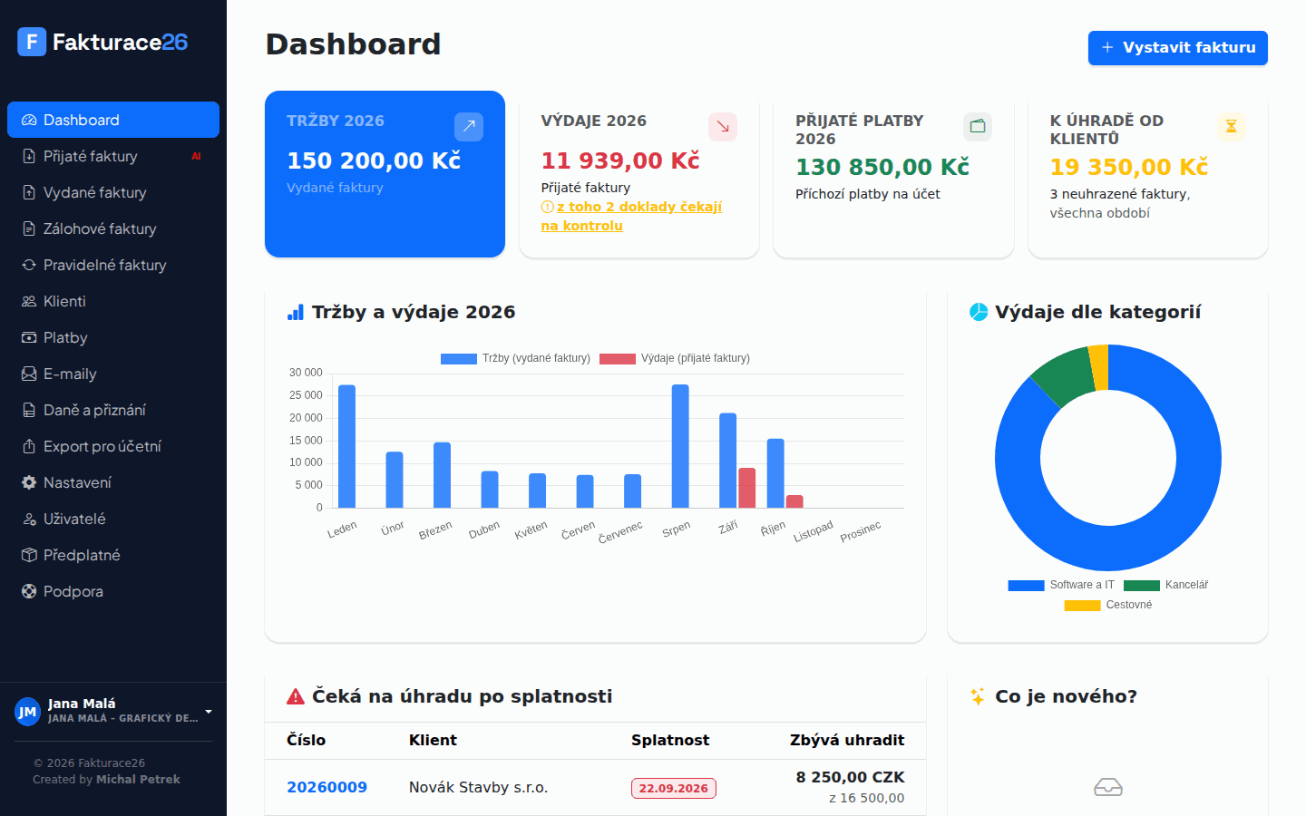The image size is (1306, 816).
Task: Click the Září expenses red bar
Action: (746, 488)
